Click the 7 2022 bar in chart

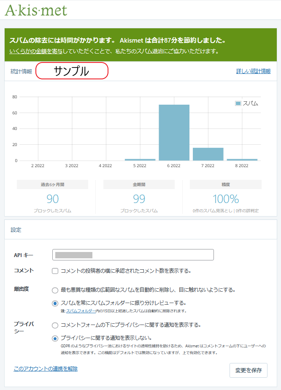208,154
